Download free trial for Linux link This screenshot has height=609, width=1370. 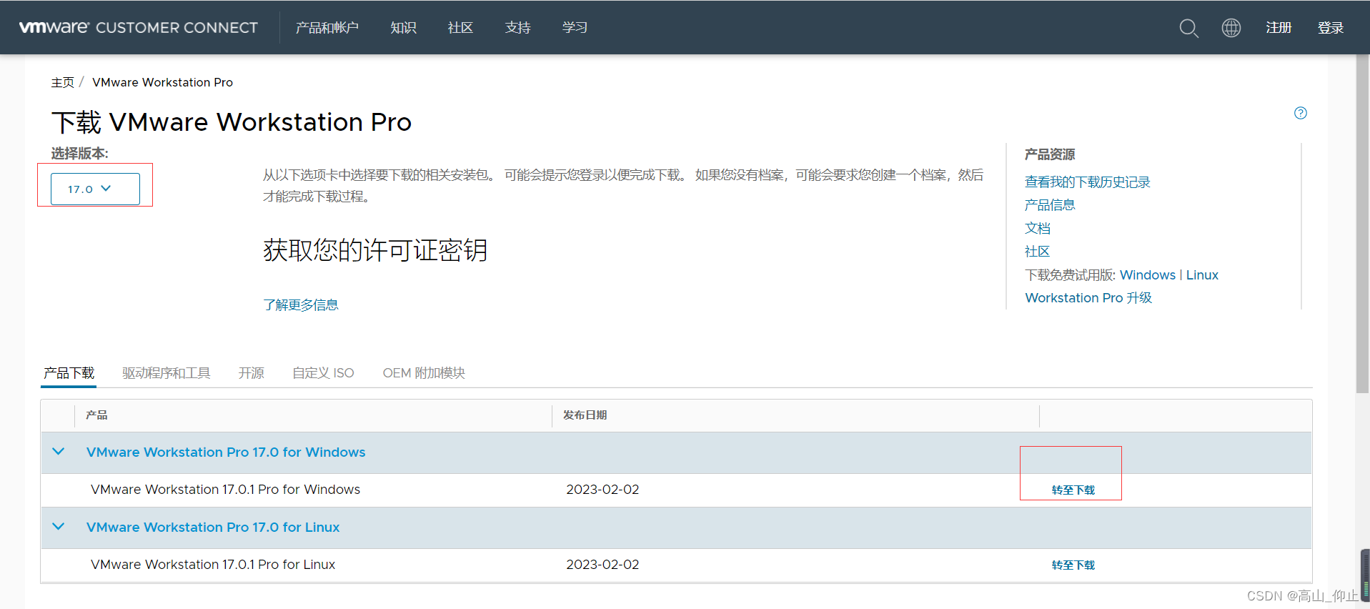tap(1202, 275)
